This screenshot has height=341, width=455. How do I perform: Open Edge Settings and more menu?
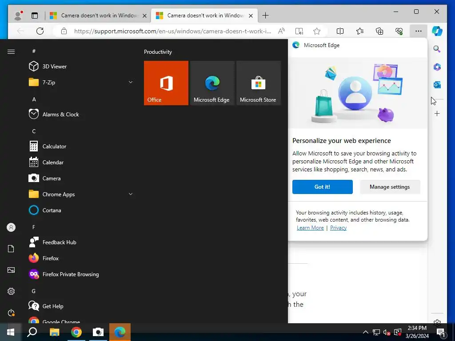pos(419,31)
